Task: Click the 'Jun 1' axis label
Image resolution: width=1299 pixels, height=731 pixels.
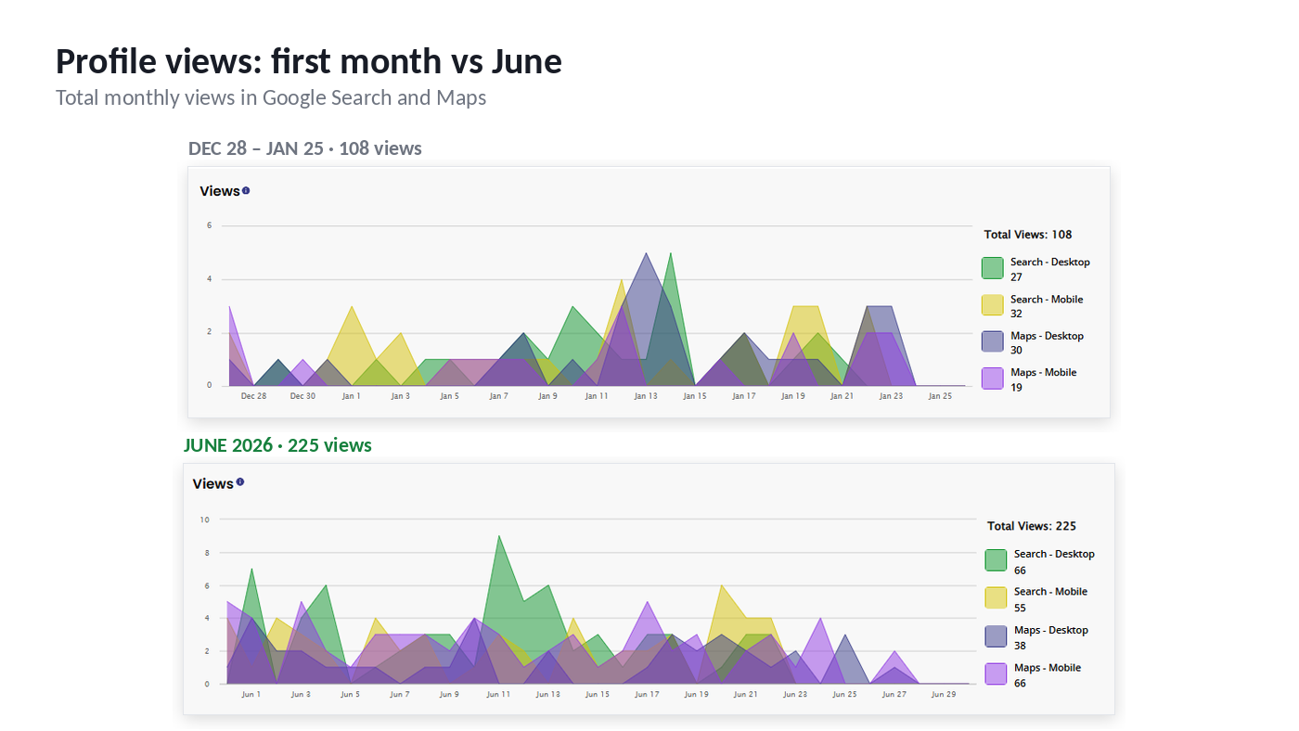Action: click(251, 694)
